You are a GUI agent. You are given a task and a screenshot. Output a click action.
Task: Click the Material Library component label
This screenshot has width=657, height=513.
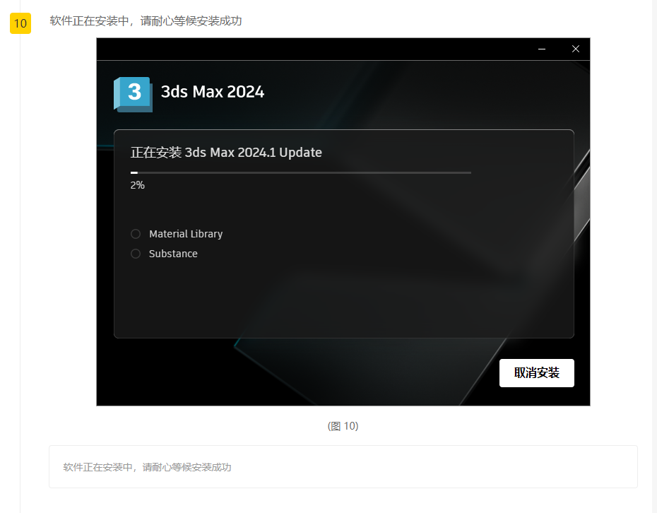pyautogui.click(x=186, y=234)
